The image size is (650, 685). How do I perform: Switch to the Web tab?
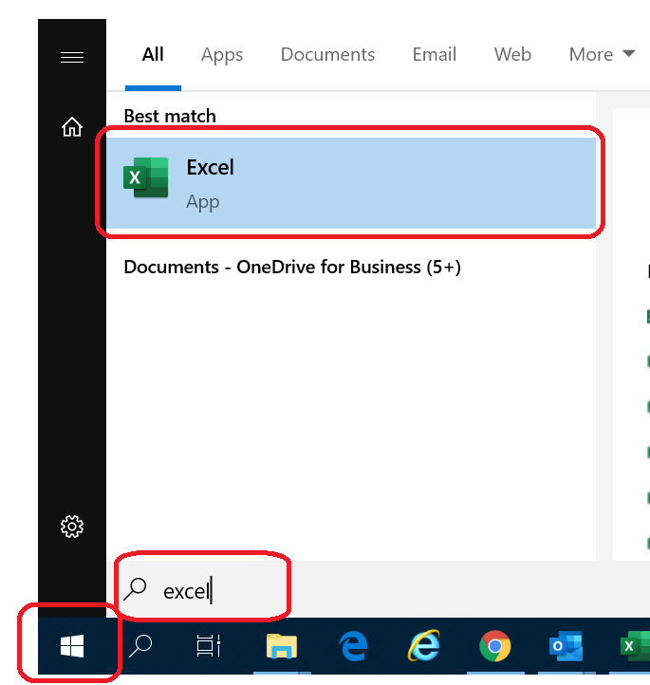[512, 55]
